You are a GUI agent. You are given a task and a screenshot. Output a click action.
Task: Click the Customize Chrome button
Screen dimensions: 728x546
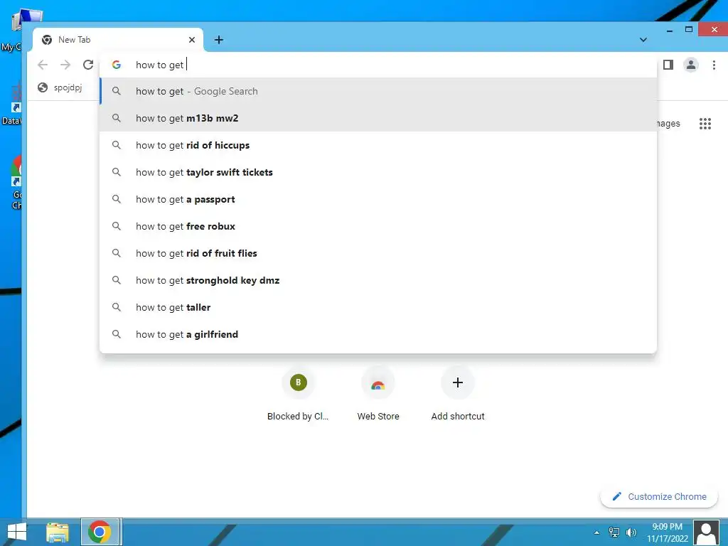(x=659, y=497)
